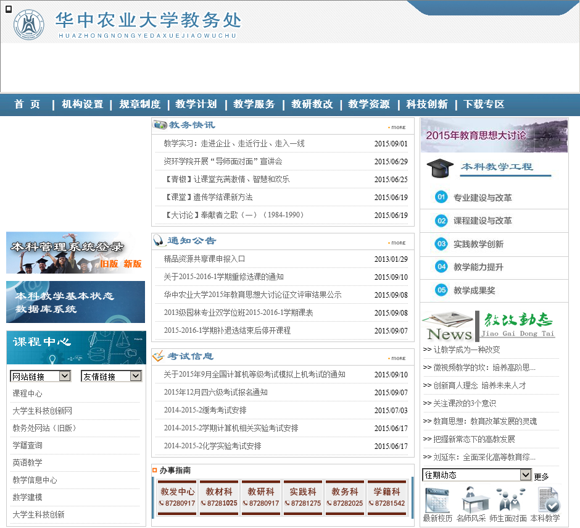Open the 科技创新 navigation menu
The width and height of the screenshot is (580, 528).
click(x=427, y=104)
